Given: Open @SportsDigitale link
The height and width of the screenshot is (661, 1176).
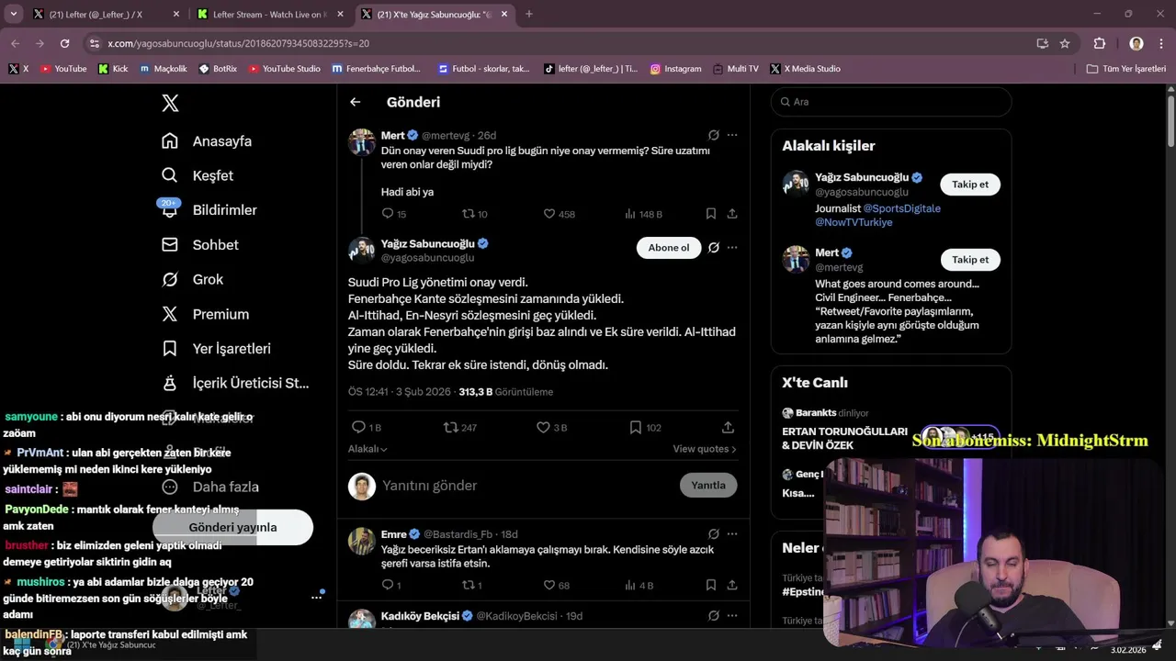Looking at the screenshot, I should [x=901, y=208].
